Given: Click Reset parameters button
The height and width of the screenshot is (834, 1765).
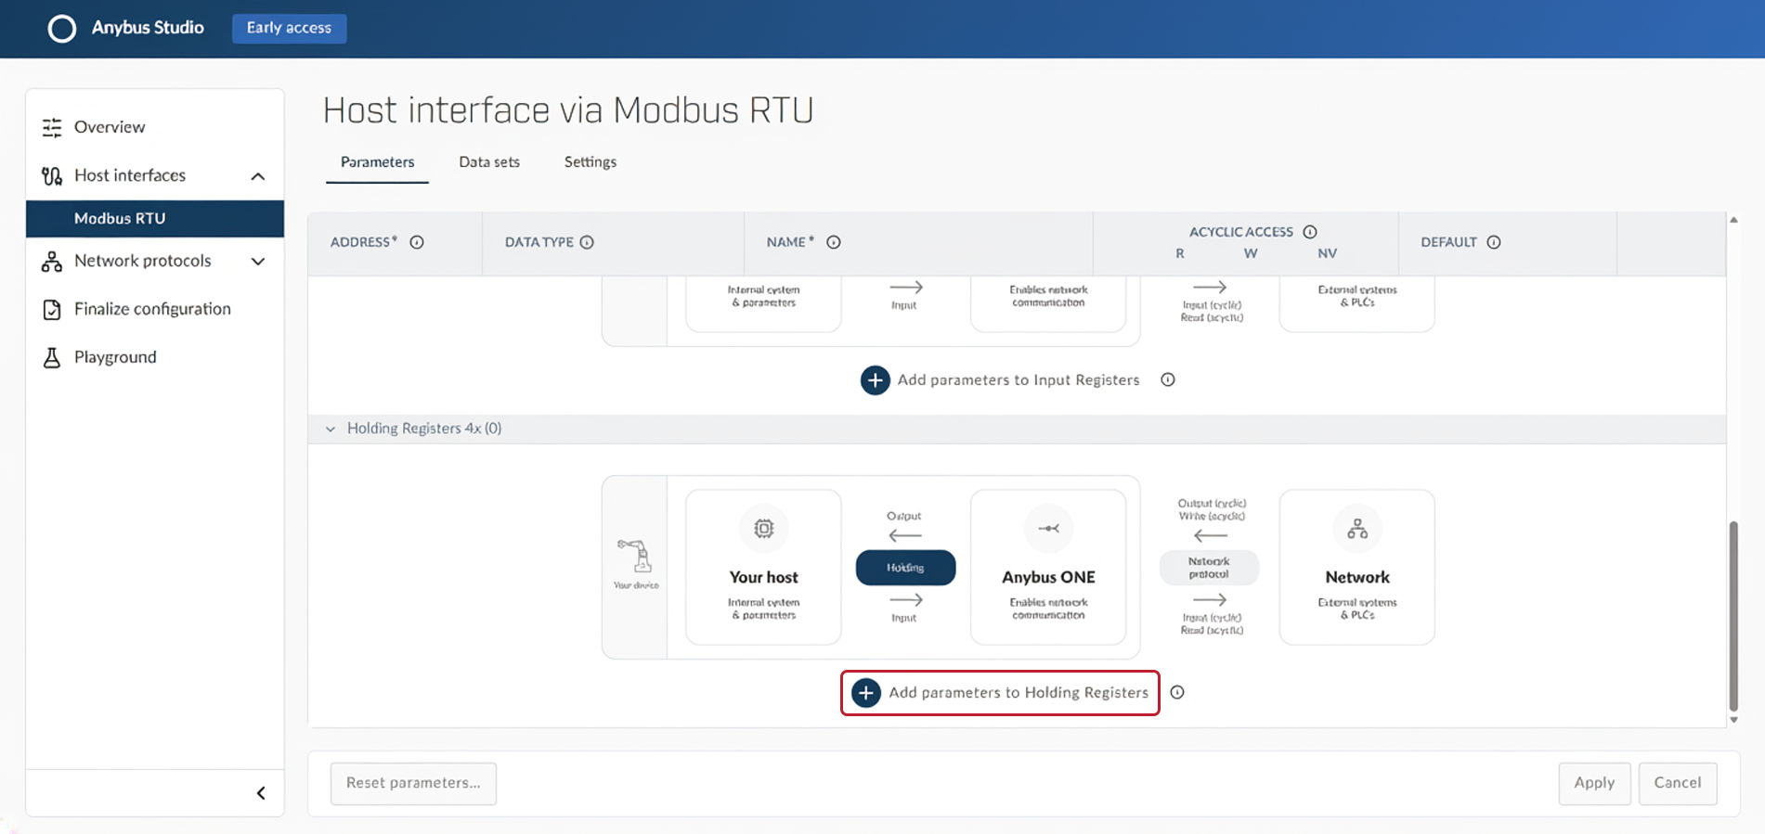Looking at the screenshot, I should coord(413,783).
